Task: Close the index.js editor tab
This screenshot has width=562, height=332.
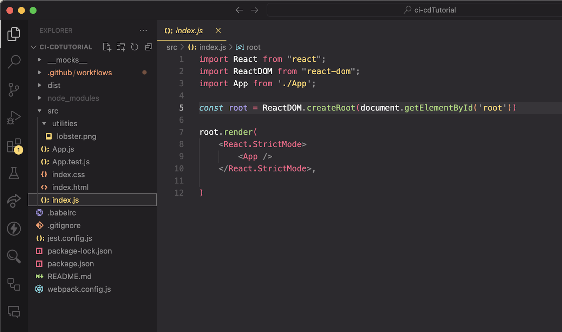Action: [x=218, y=31]
